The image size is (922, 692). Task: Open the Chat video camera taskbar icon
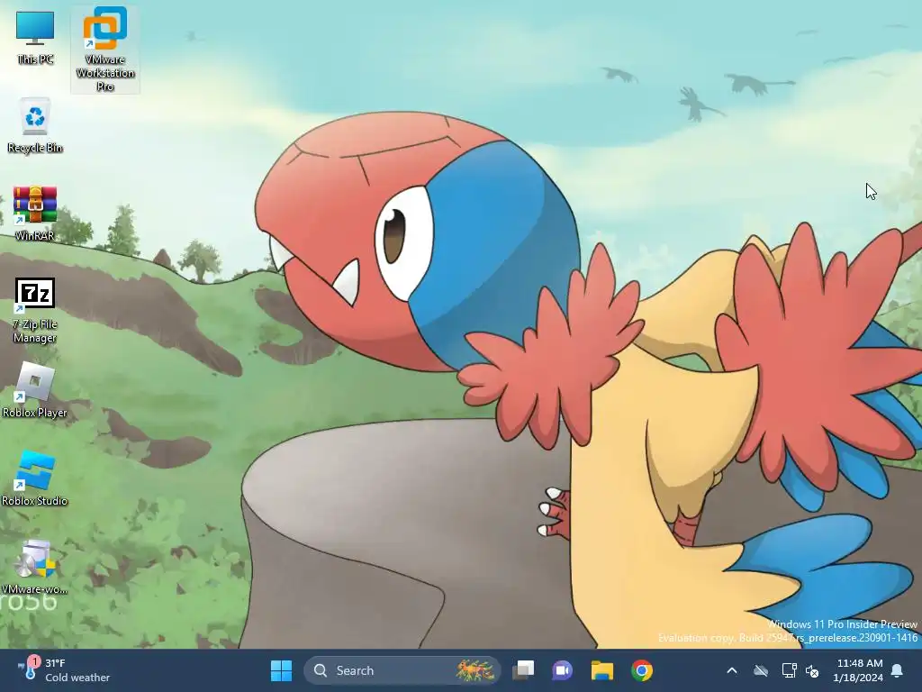(562, 670)
